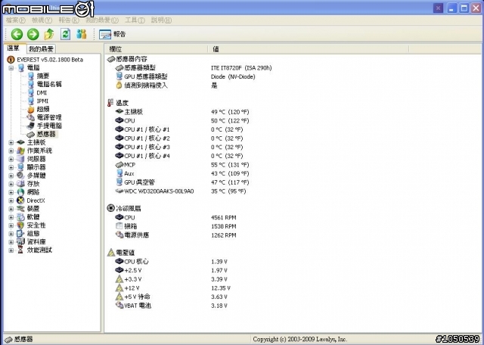Expand the 作業系統 tree node
This screenshot has width=484, height=345.
tap(11, 151)
